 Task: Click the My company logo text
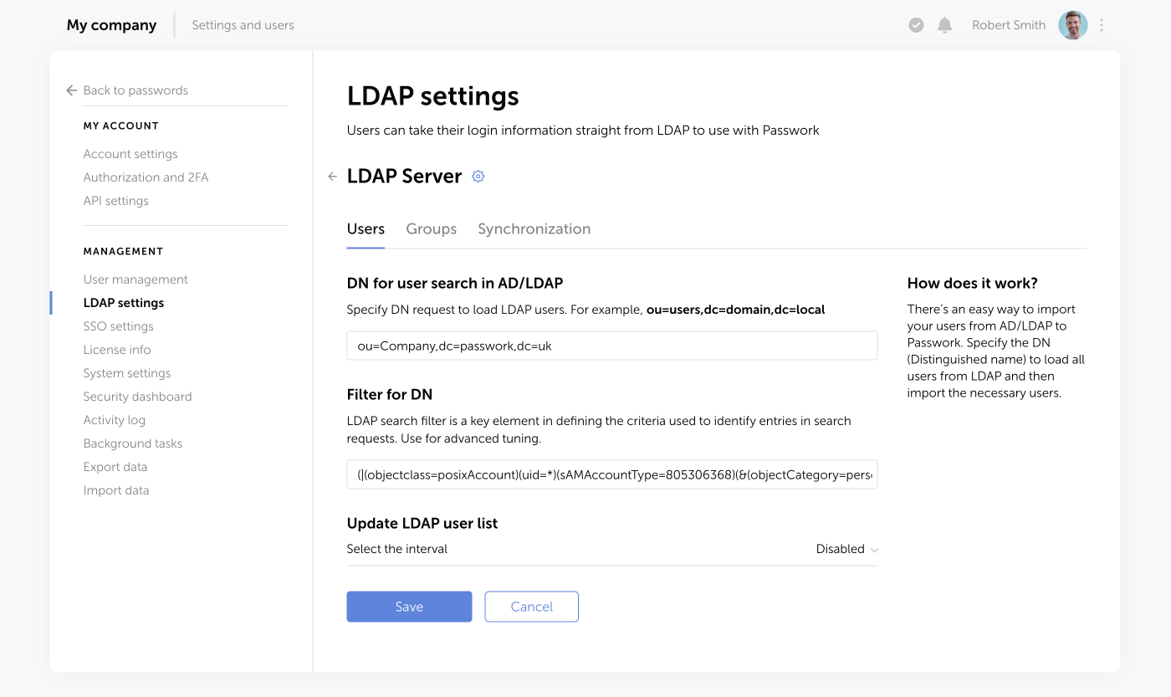111,25
